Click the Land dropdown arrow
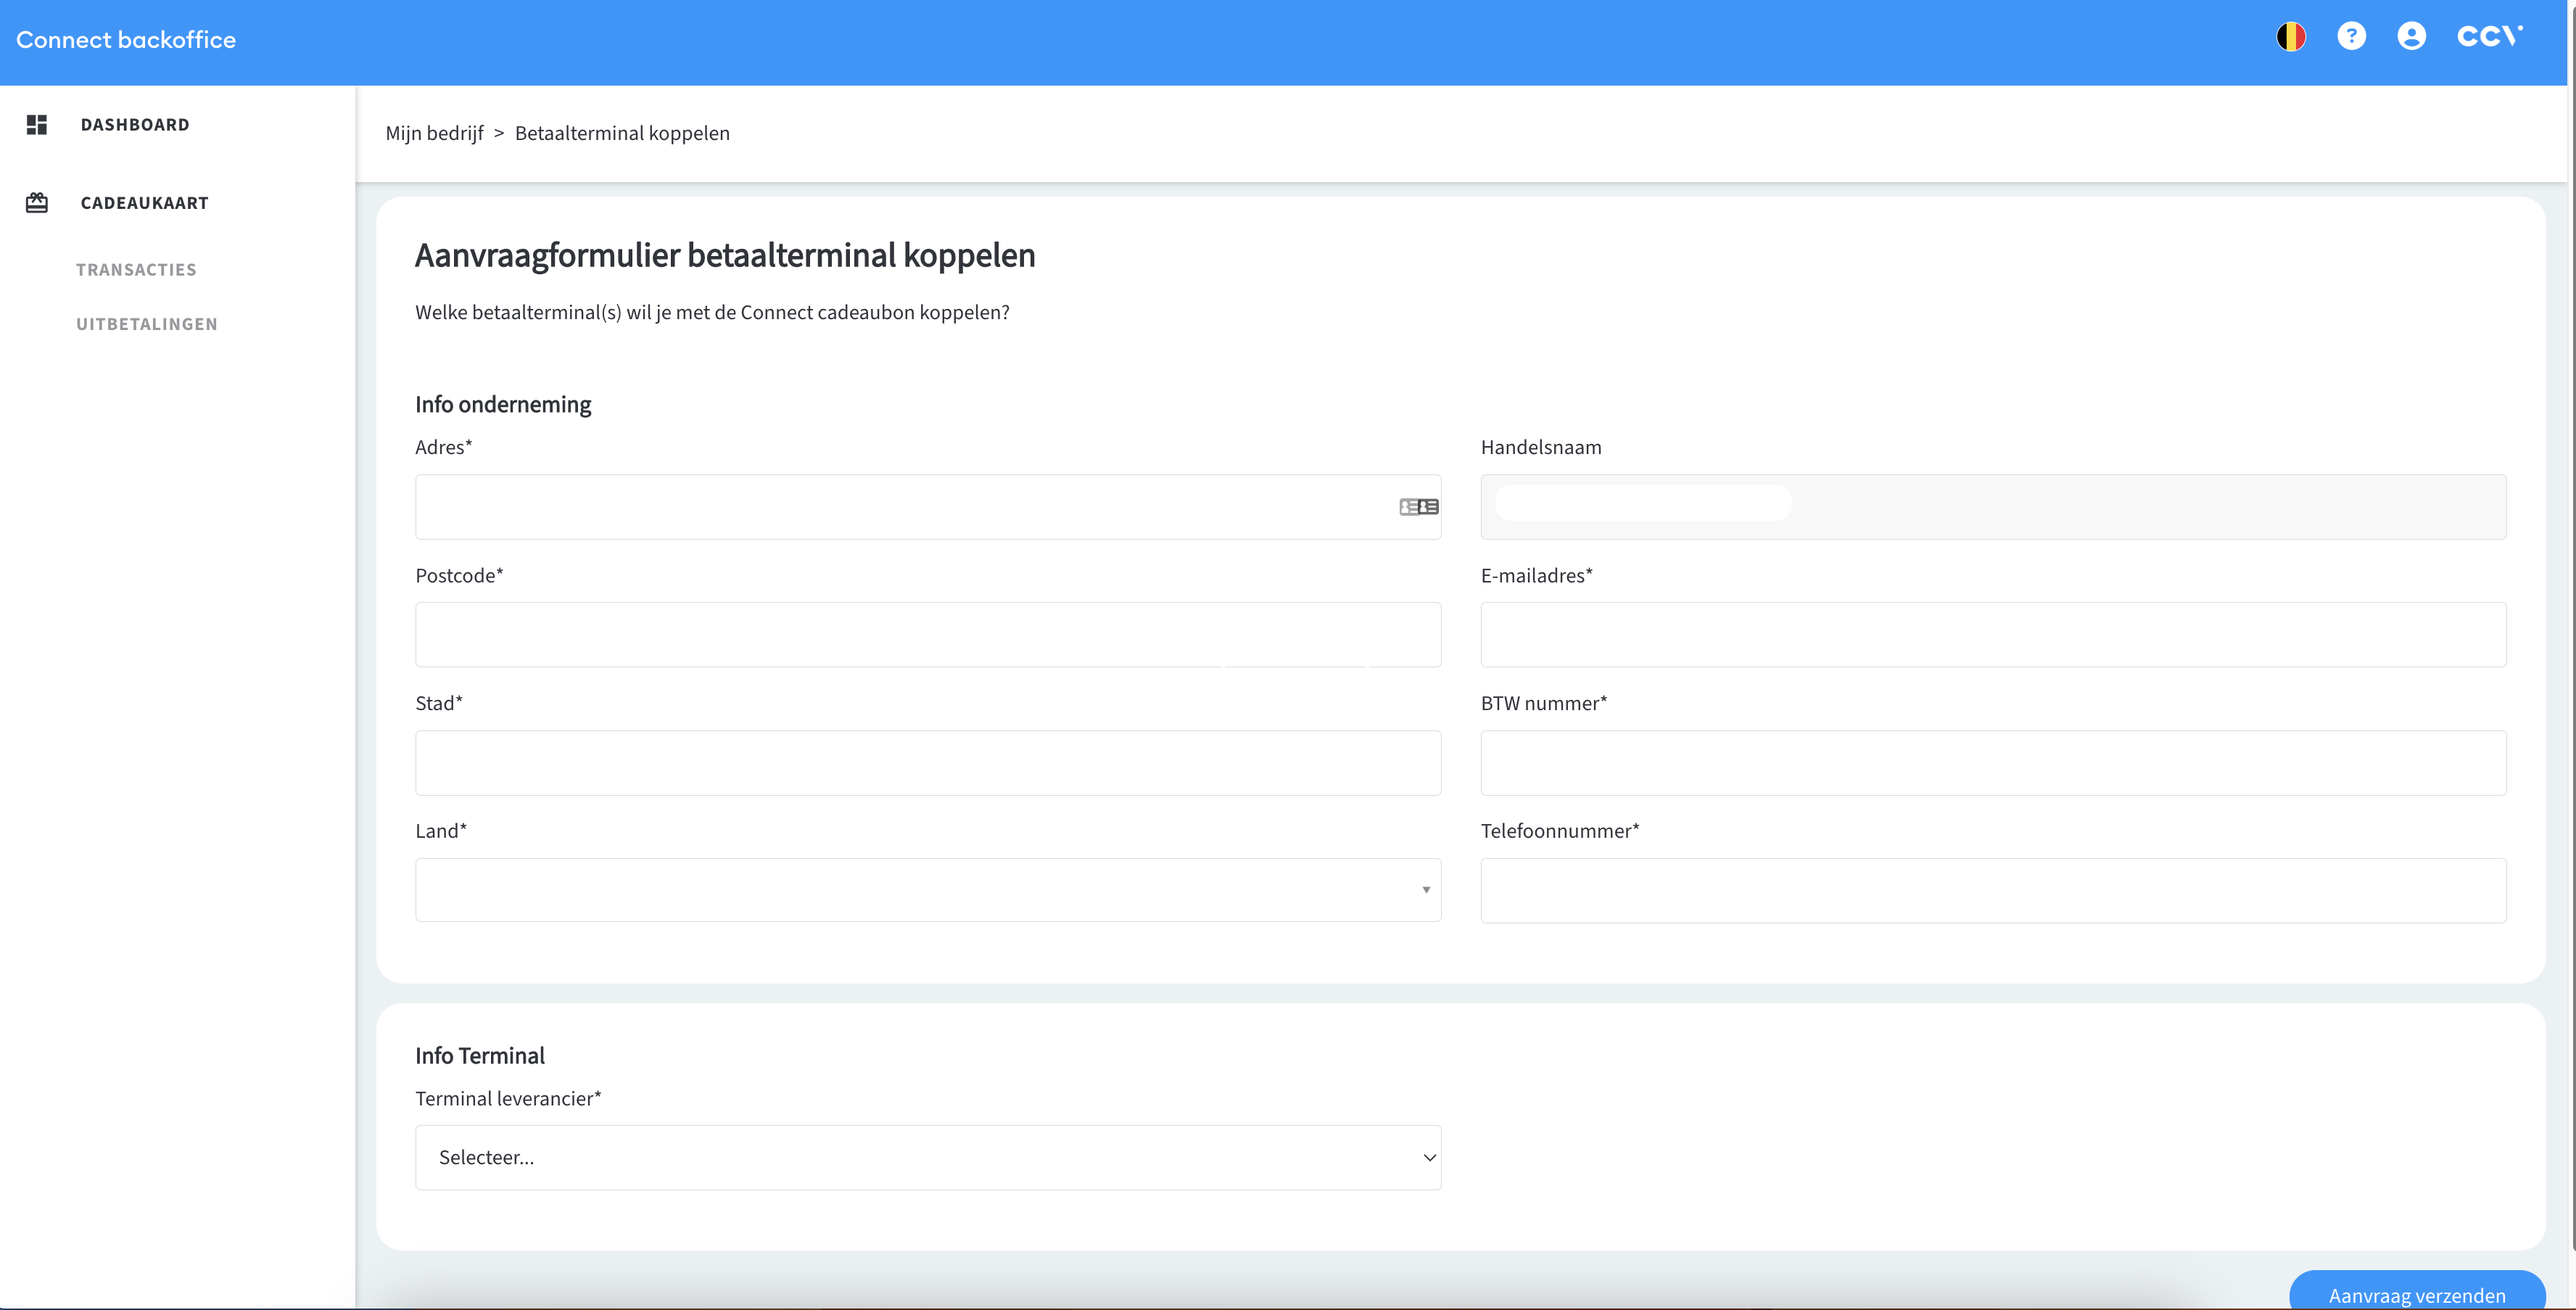Screen dimensions: 2576x1310 pyautogui.click(x=1426, y=890)
